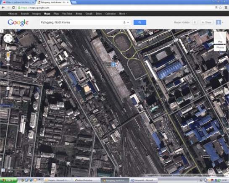
Task: Open the Dokument1 Microsoft Word taskbar item
Action: [x=143, y=180]
